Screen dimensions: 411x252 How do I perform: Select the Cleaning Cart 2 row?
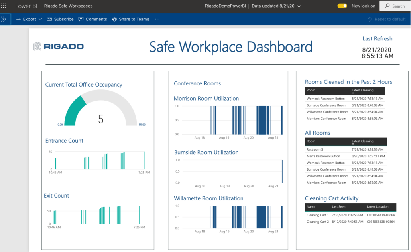pos(351,222)
